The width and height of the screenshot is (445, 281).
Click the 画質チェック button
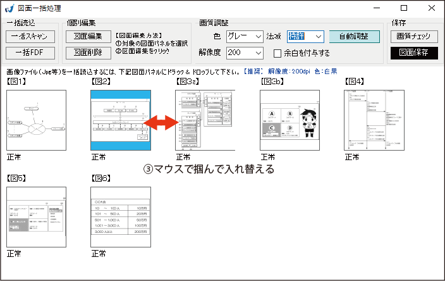click(x=413, y=37)
